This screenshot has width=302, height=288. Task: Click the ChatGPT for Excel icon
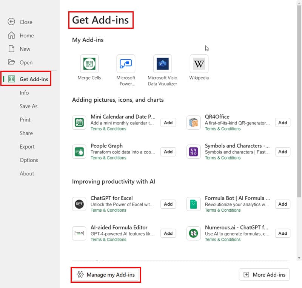(x=79, y=204)
